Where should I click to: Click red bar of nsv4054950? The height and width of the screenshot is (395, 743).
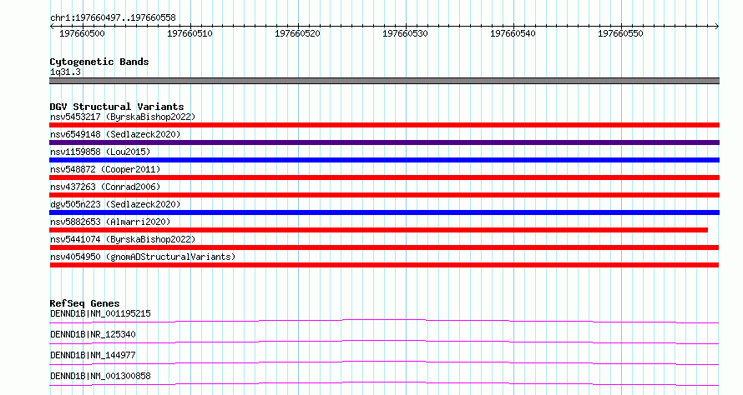click(x=384, y=265)
